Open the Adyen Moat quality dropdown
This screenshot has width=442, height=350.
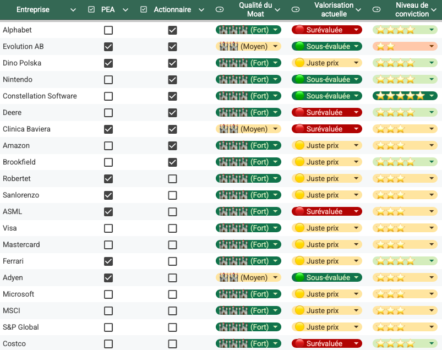point(248,277)
